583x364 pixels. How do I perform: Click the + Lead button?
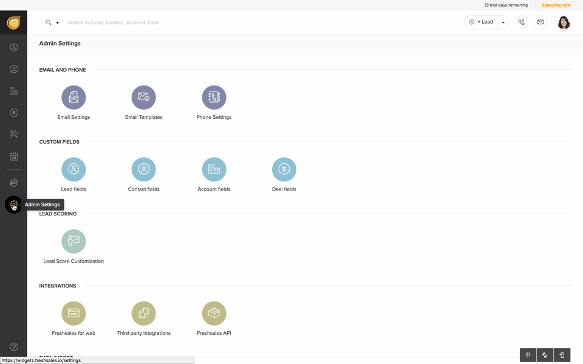(x=481, y=22)
